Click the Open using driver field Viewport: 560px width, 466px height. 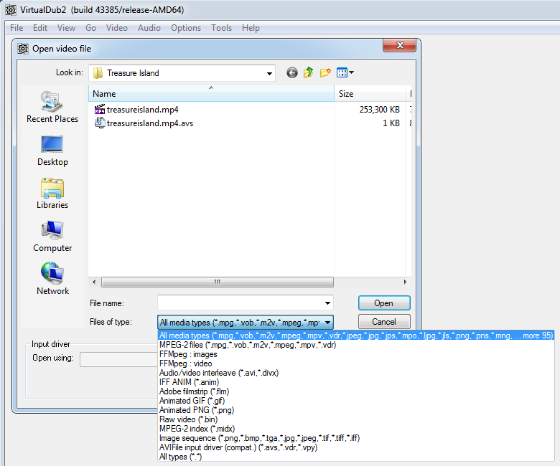(118, 359)
